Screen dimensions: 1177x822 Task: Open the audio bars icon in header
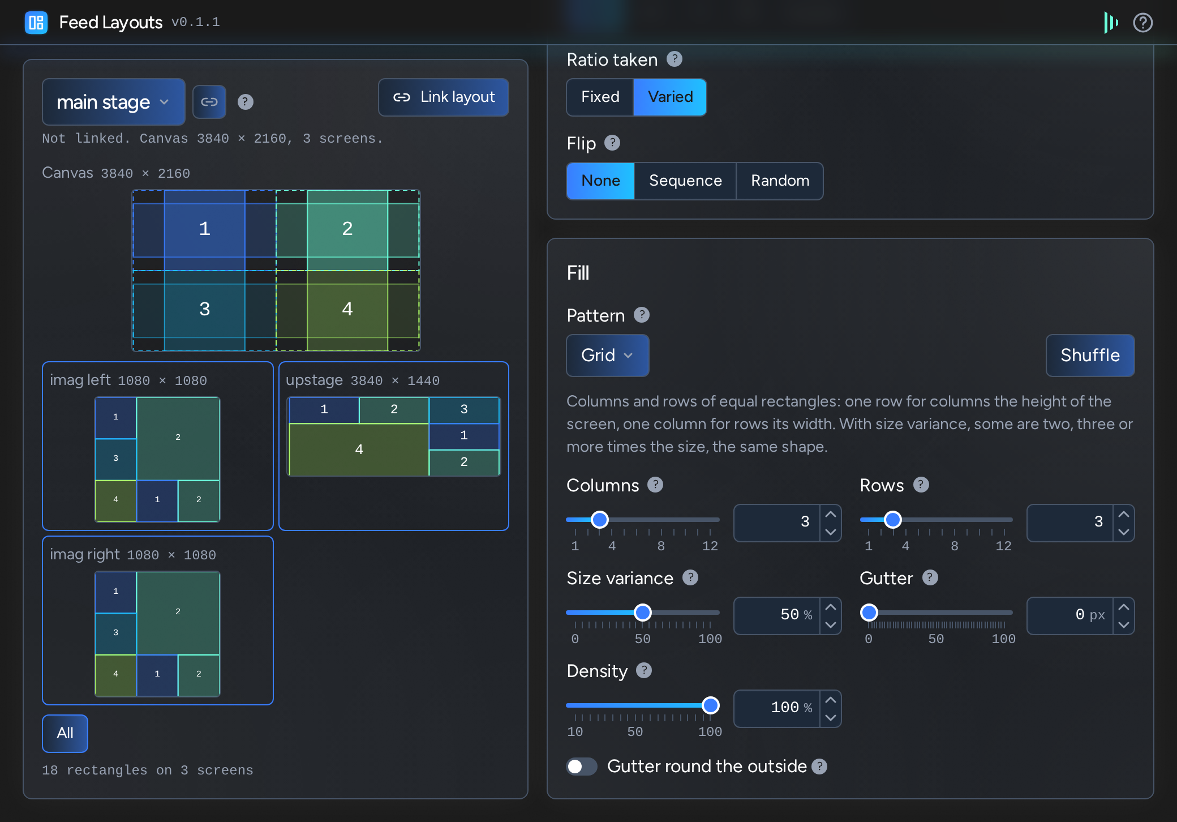click(x=1111, y=23)
